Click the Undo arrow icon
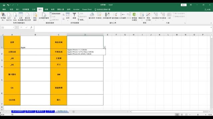Viewport: 213px width, 119px height. 8,5
